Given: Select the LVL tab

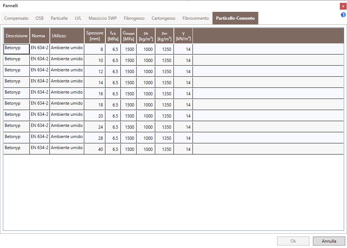Looking at the screenshot, I should pos(78,18).
